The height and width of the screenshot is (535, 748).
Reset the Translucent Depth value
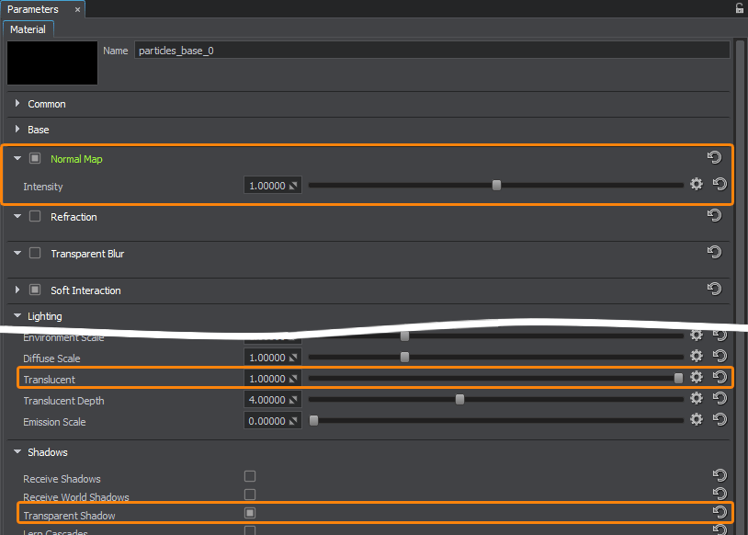(720, 398)
